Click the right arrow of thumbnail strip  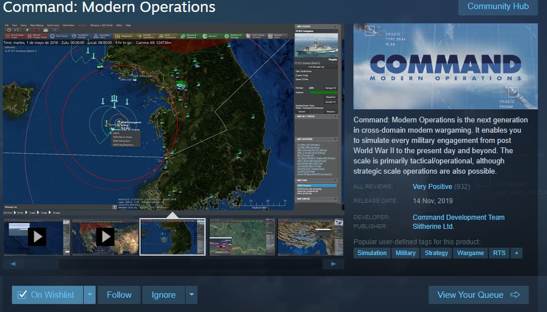[x=333, y=264]
